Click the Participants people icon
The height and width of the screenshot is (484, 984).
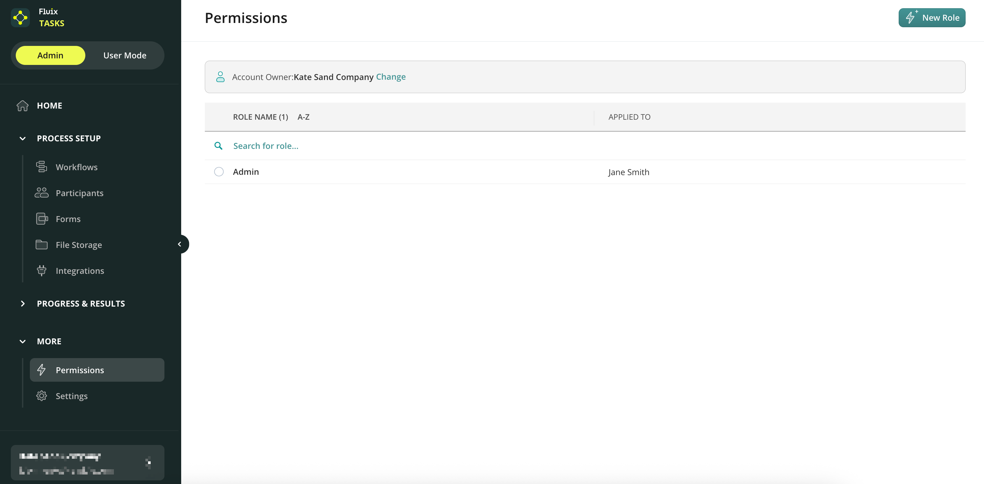click(x=41, y=193)
